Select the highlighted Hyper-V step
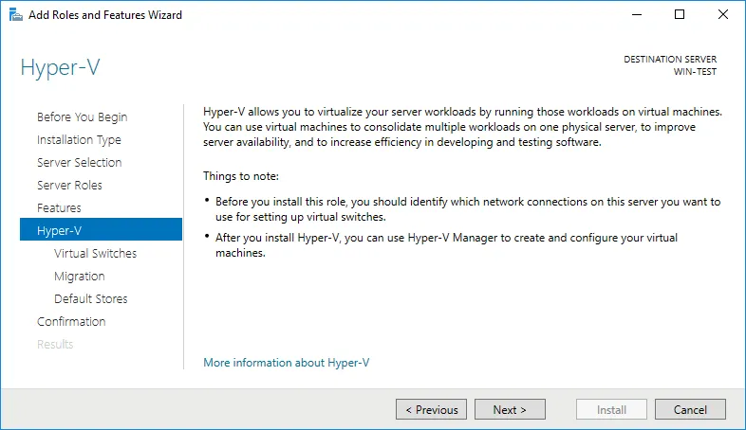This screenshot has width=746, height=430. tap(60, 230)
